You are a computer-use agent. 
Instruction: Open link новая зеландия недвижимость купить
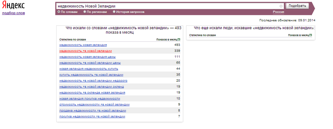coord(89,69)
